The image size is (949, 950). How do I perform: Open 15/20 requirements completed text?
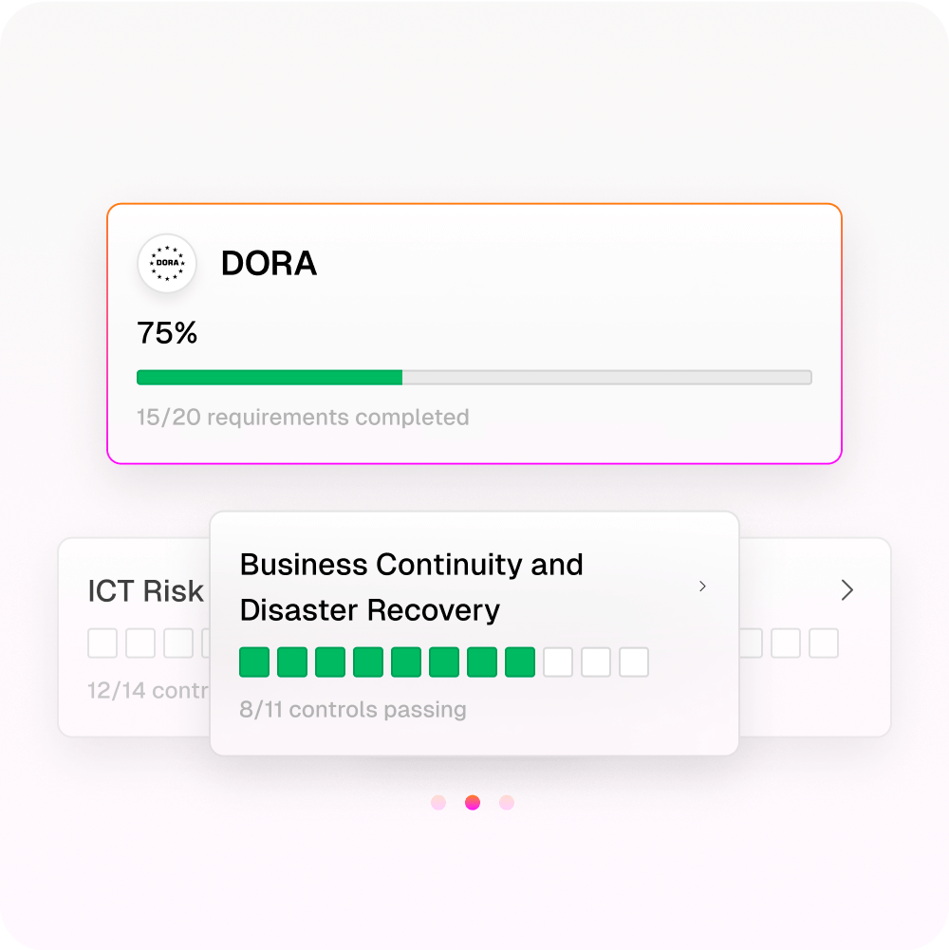click(x=303, y=417)
